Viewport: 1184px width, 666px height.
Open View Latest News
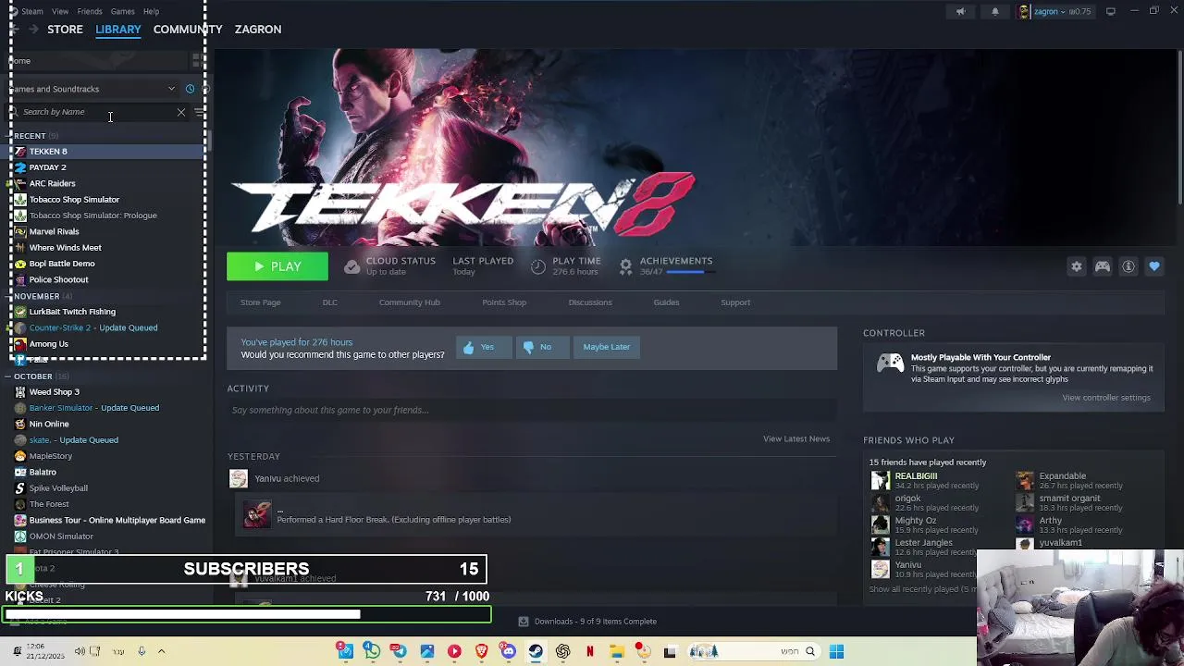(796, 438)
